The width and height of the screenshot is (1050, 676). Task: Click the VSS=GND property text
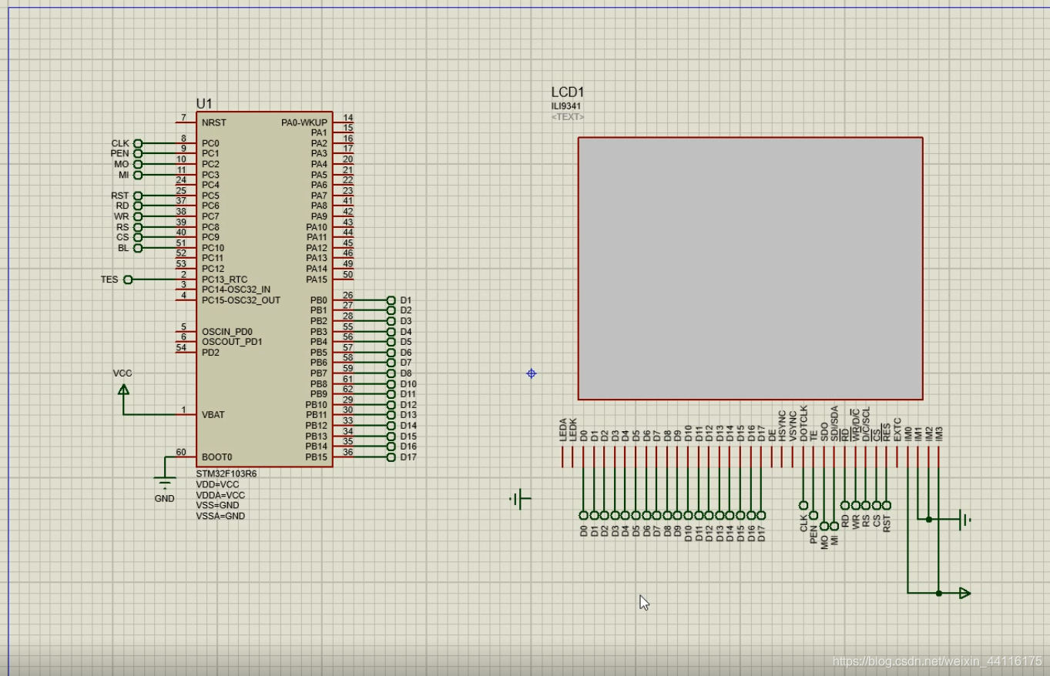217,505
